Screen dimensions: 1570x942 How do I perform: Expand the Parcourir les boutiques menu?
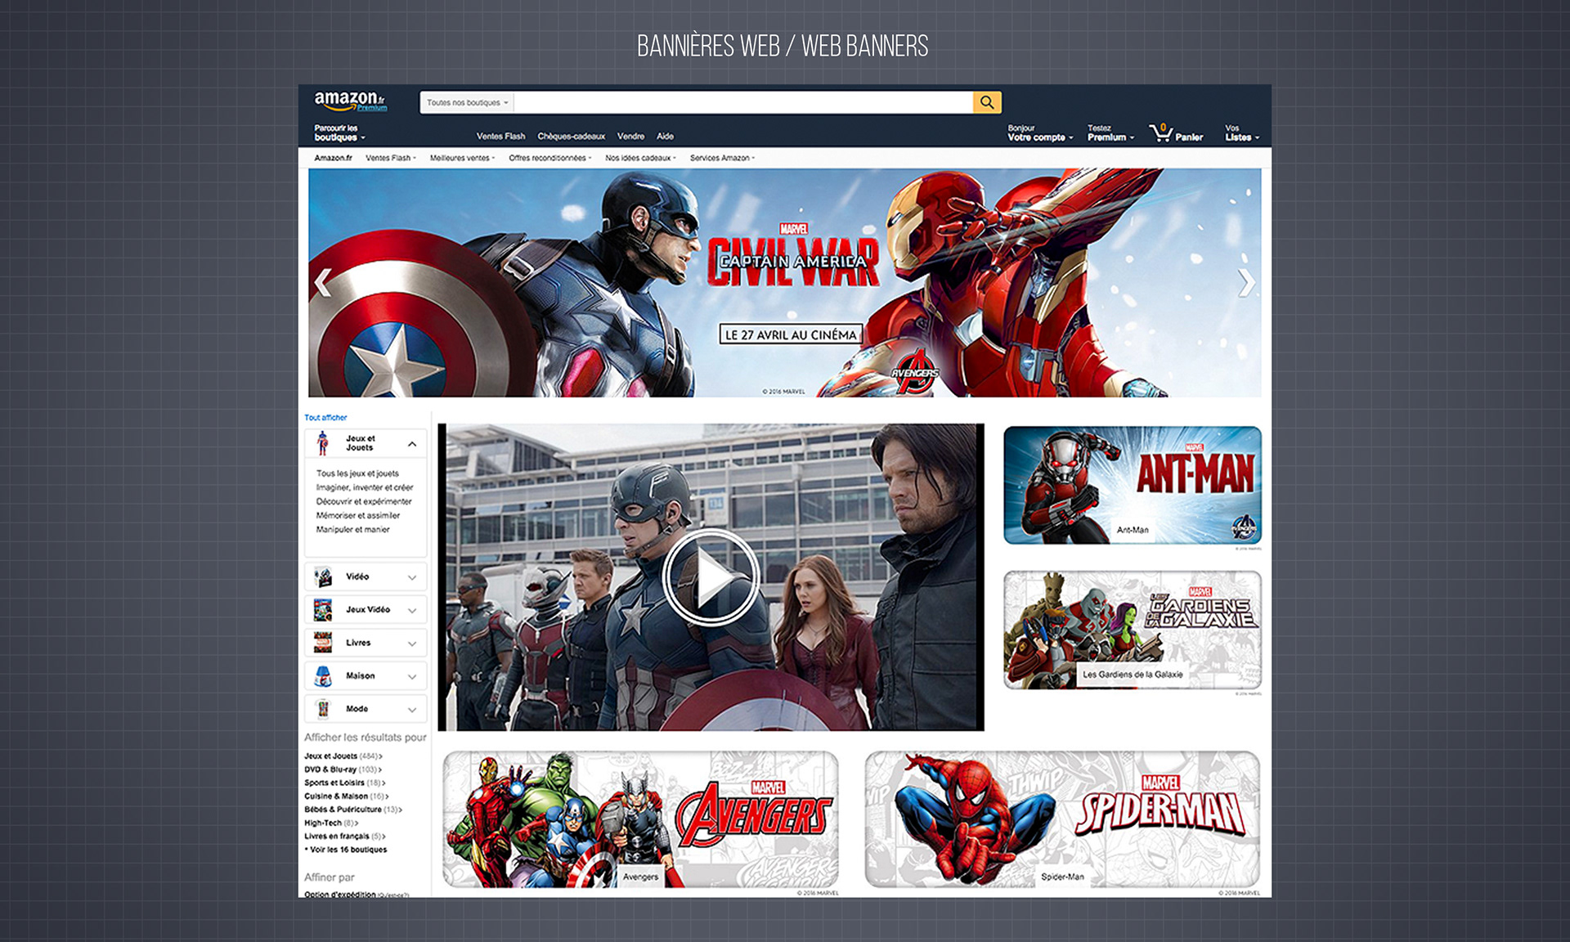coord(335,132)
